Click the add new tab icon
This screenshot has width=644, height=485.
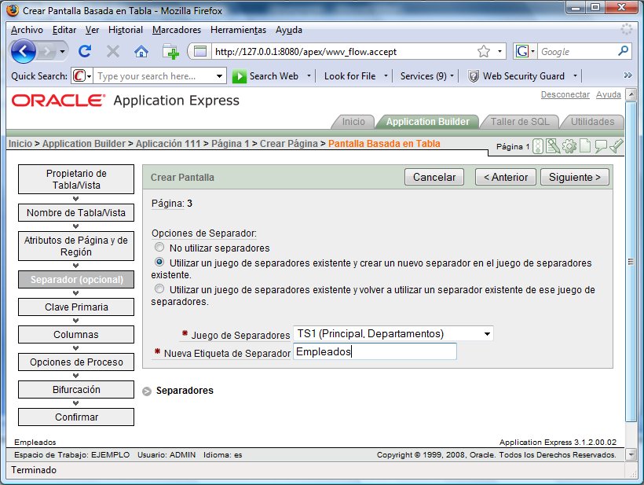click(170, 52)
